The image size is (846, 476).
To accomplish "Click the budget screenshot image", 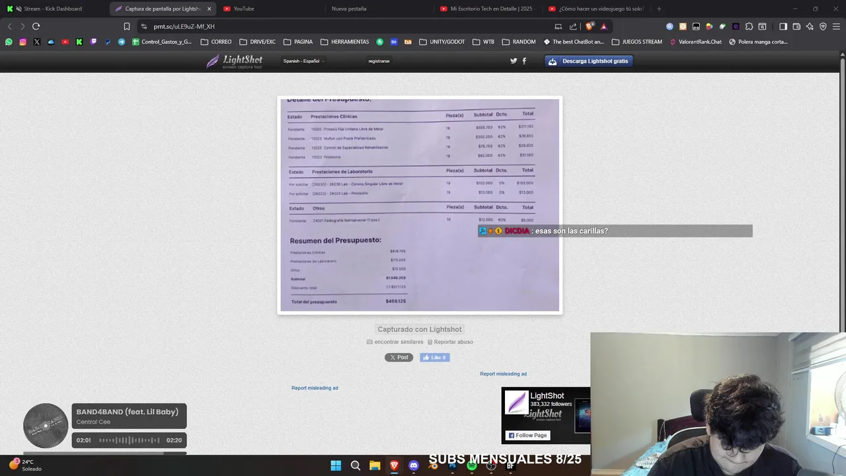I will (420, 205).
